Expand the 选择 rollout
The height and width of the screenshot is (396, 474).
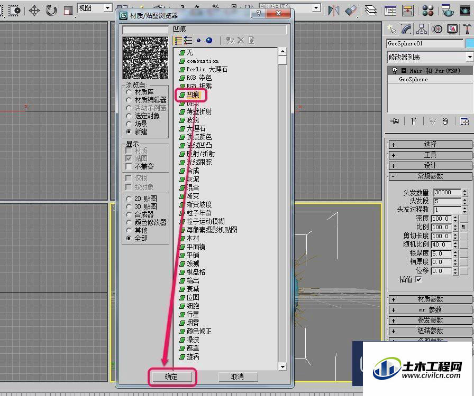(x=430, y=145)
